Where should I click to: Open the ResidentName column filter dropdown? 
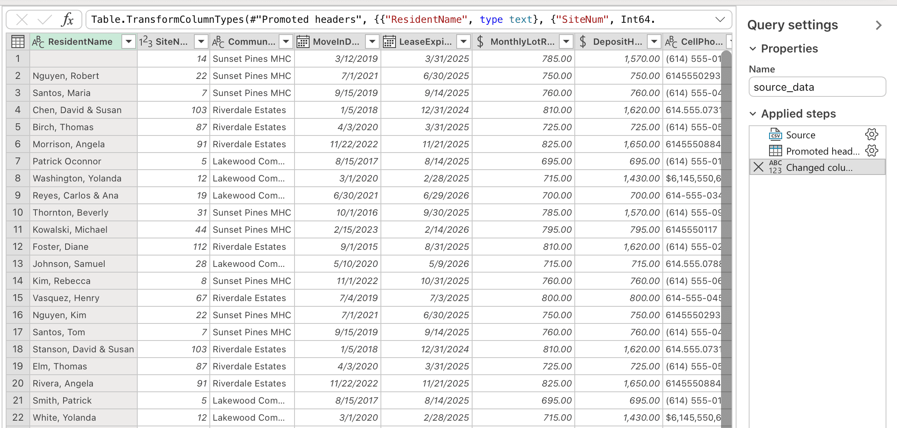coord(128,41)
